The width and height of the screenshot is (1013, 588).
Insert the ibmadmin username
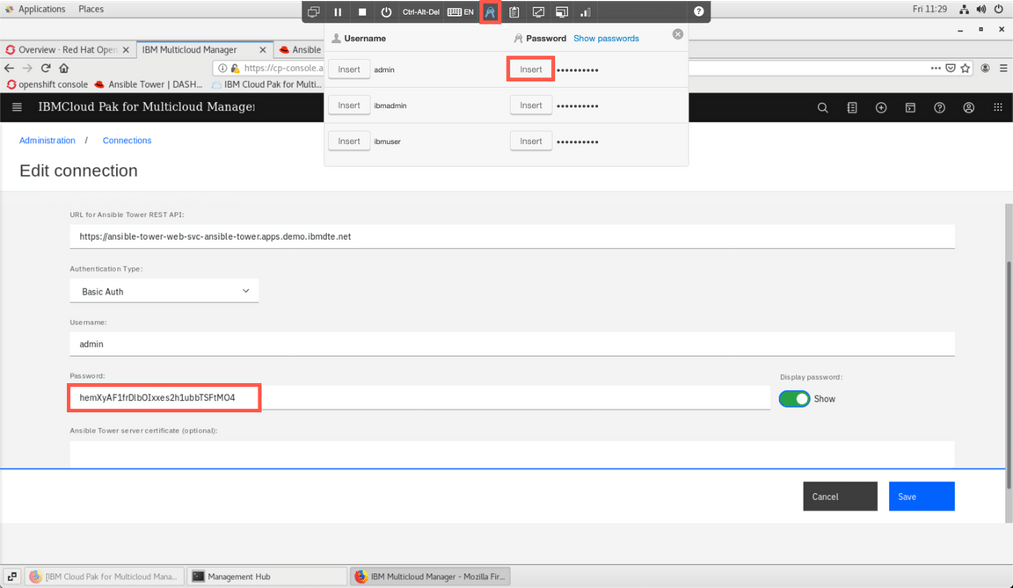point(349,105)
